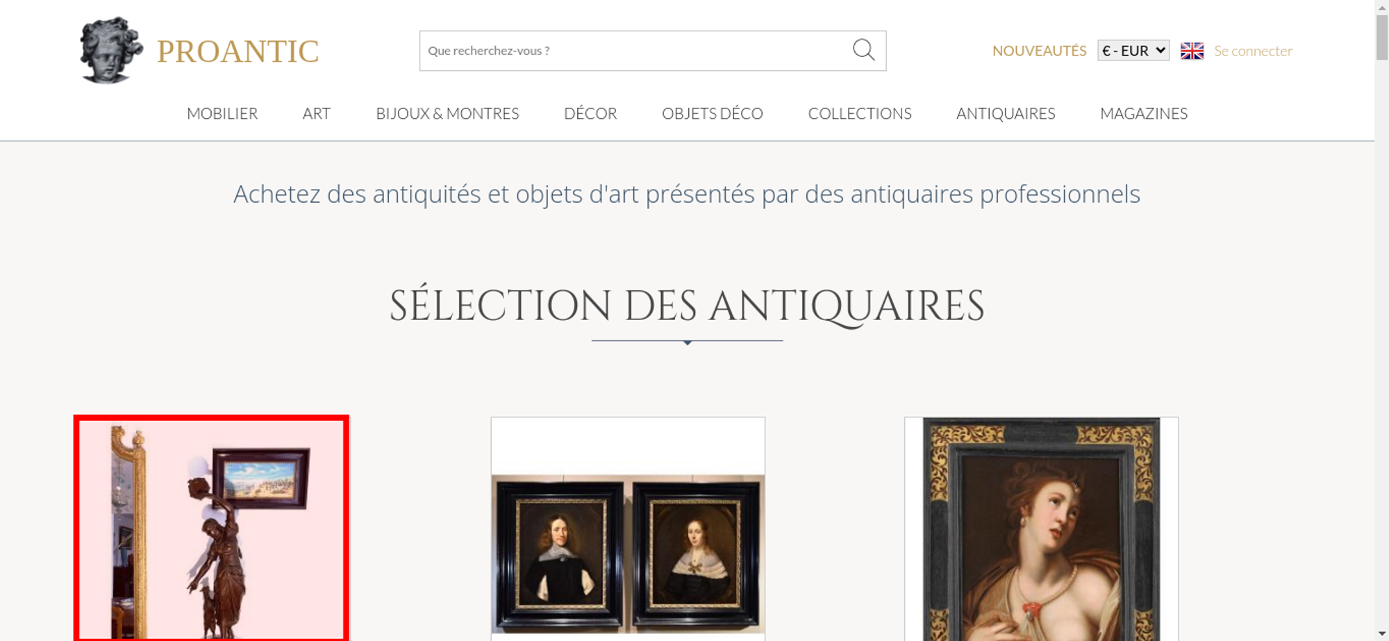Open the Magazines menu
This screenshot has width=1389, height=641.
[1144, 113]
